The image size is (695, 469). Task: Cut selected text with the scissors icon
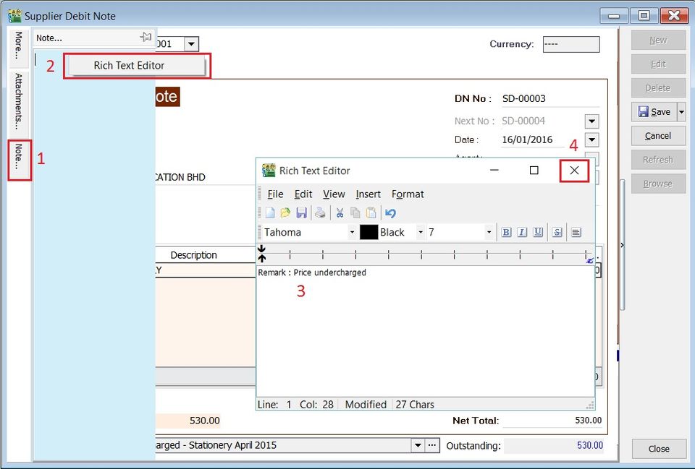coord(340,212)
